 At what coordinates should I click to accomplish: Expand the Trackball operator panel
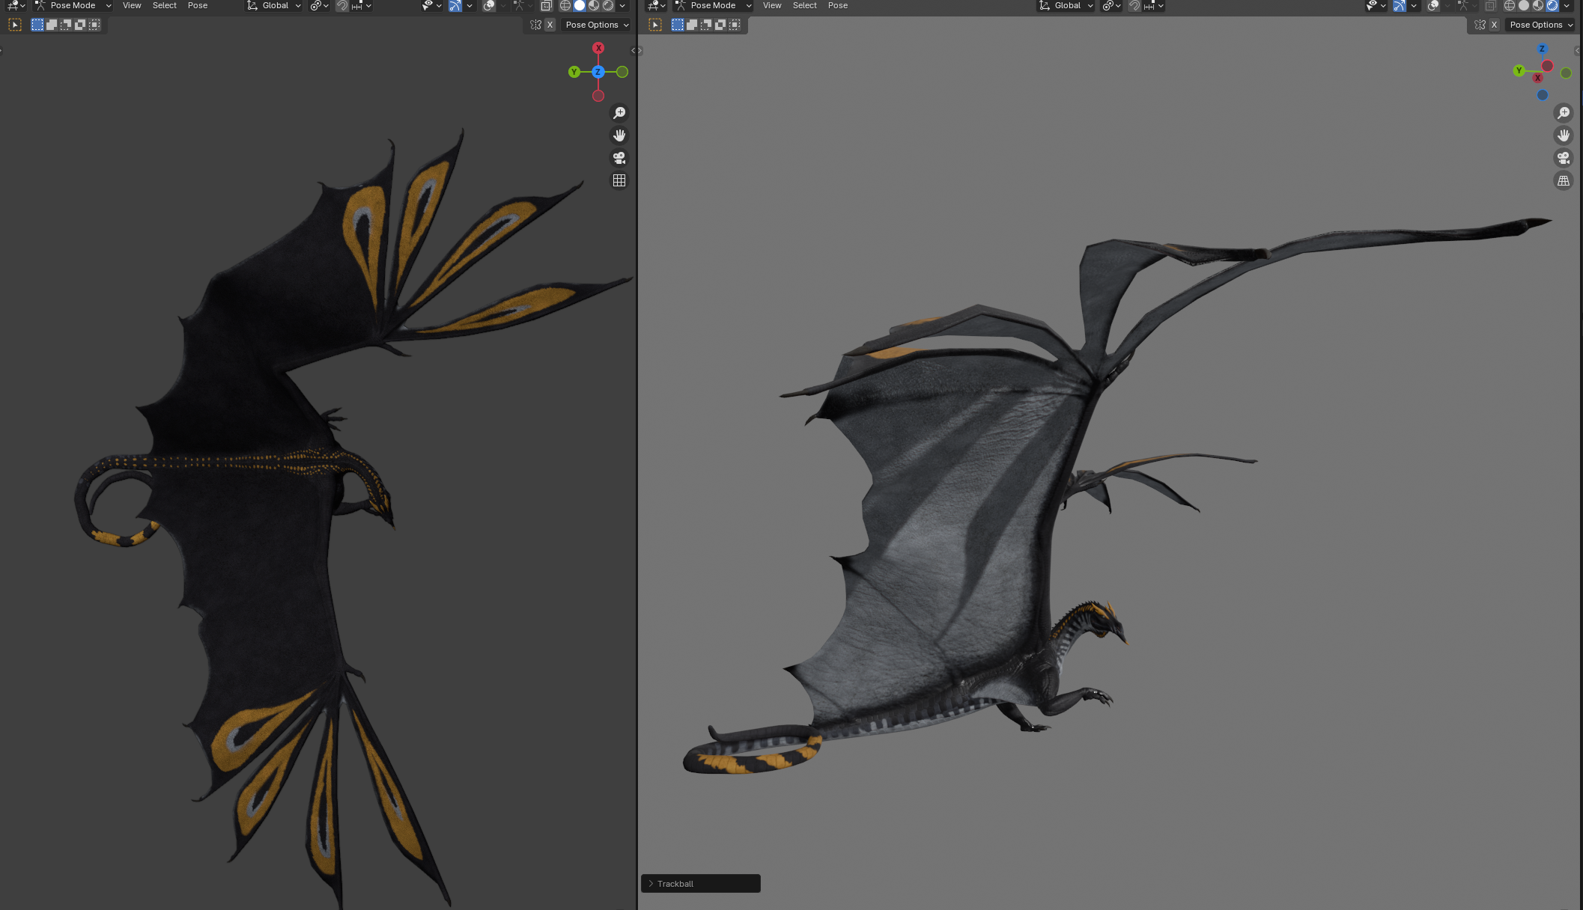700,884
